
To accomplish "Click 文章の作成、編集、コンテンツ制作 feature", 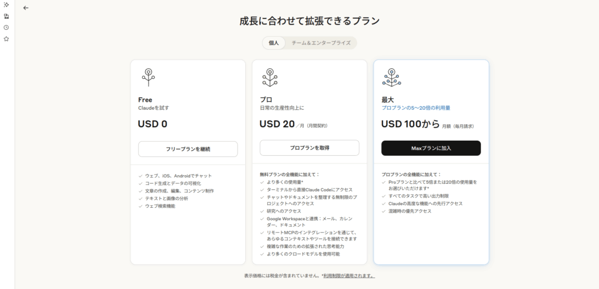I will [x=180, y=191].
